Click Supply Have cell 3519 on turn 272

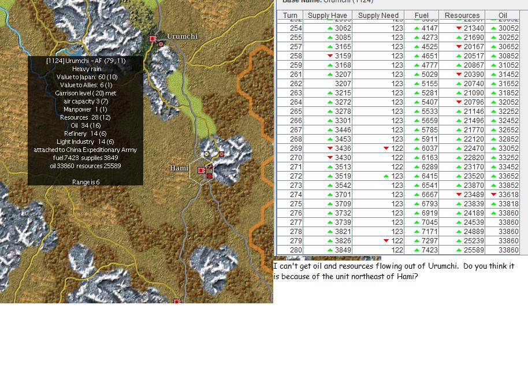328,176
